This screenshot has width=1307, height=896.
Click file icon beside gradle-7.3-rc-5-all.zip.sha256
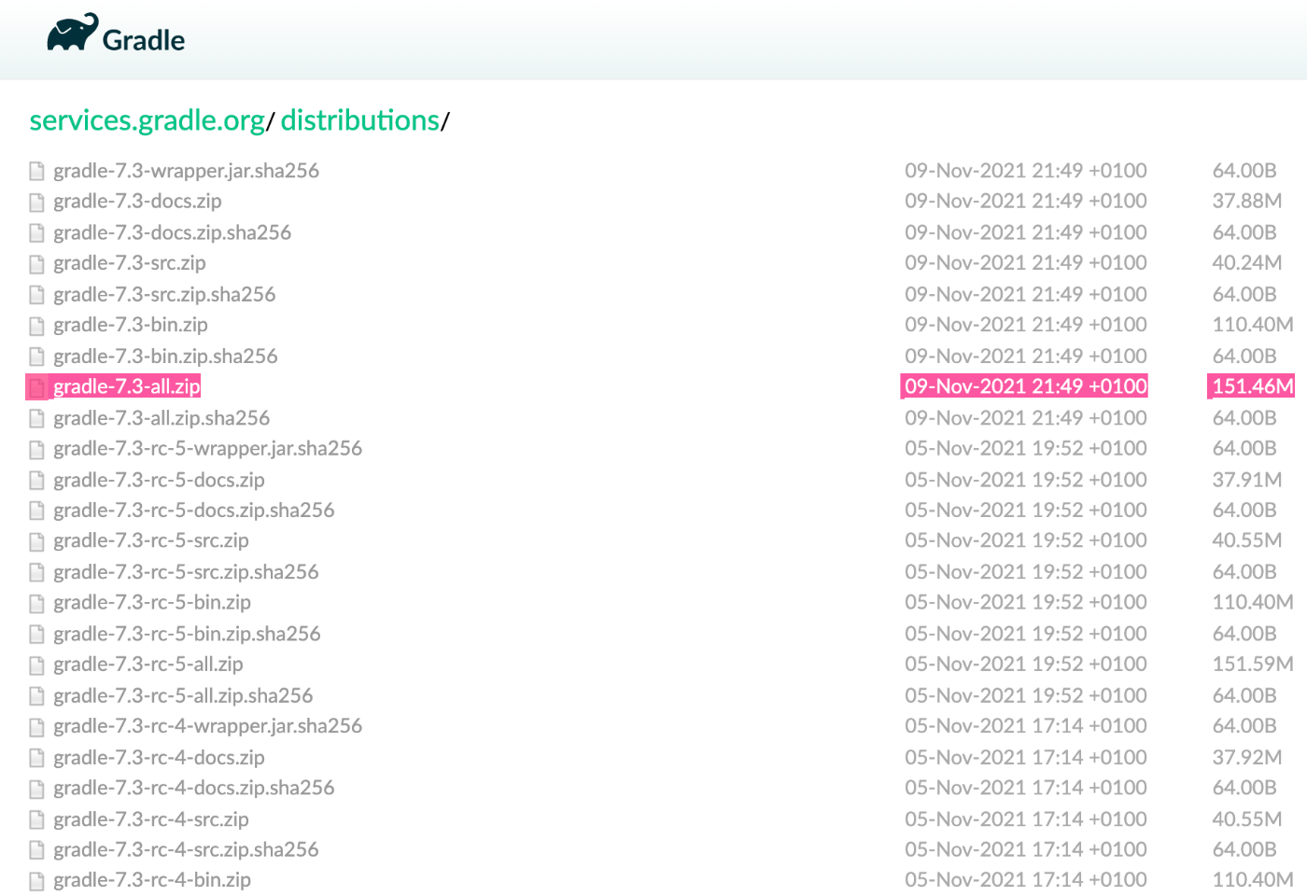click(36, 695)
